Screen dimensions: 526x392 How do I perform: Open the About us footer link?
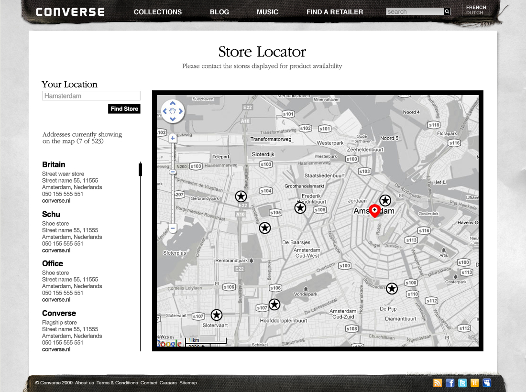(x=85, y=382)
